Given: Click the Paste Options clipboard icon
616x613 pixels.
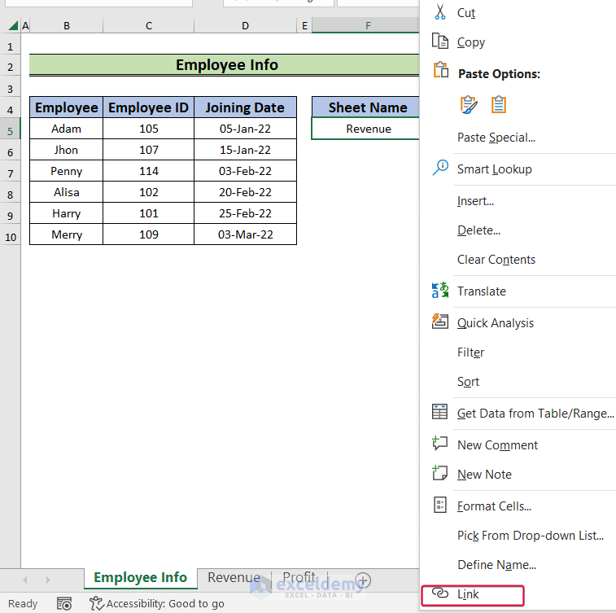Looking at the screenshot, I should (x=441, y=70).
